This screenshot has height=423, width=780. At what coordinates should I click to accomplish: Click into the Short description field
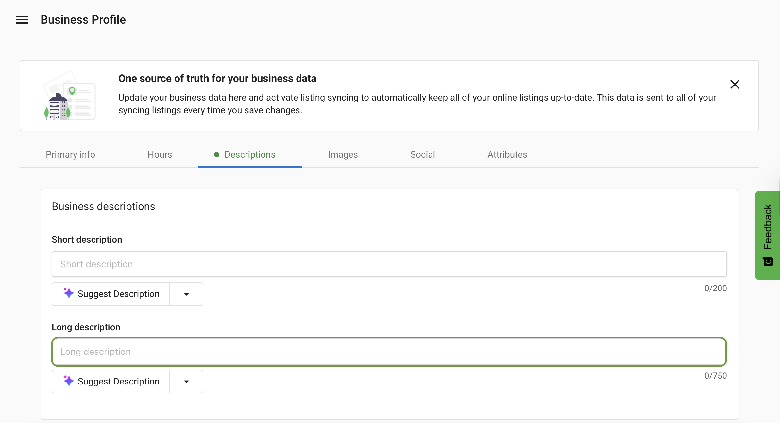click(x=389, y=264)
